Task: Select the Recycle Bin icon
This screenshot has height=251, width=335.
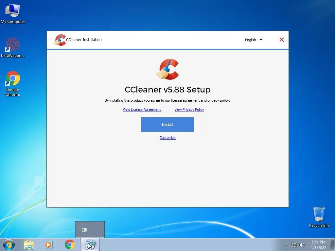Action: (319, 217)
